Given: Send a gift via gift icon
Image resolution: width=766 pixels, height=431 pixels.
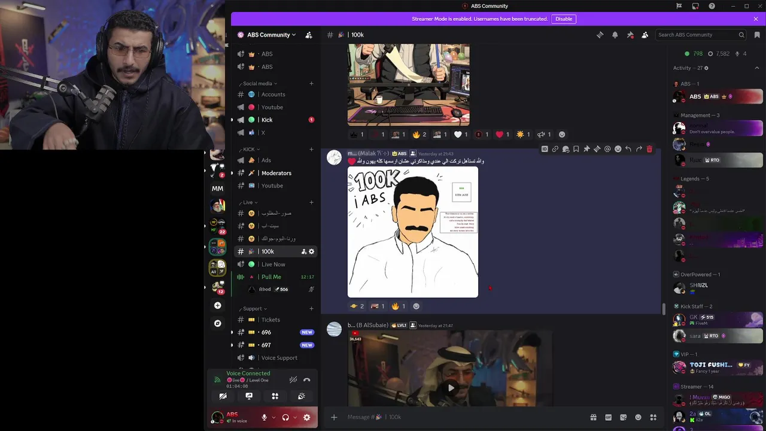Looking at the screenshot, I should pos(593,417).
